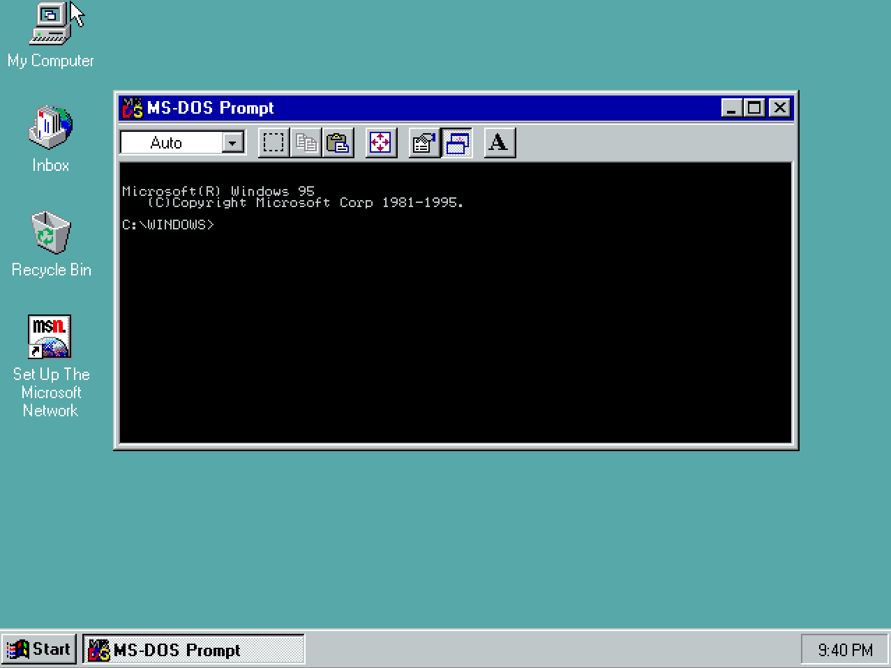Toggle the Background toolbar button
This screenshot has height=668, width=891.
pos(457,143)
